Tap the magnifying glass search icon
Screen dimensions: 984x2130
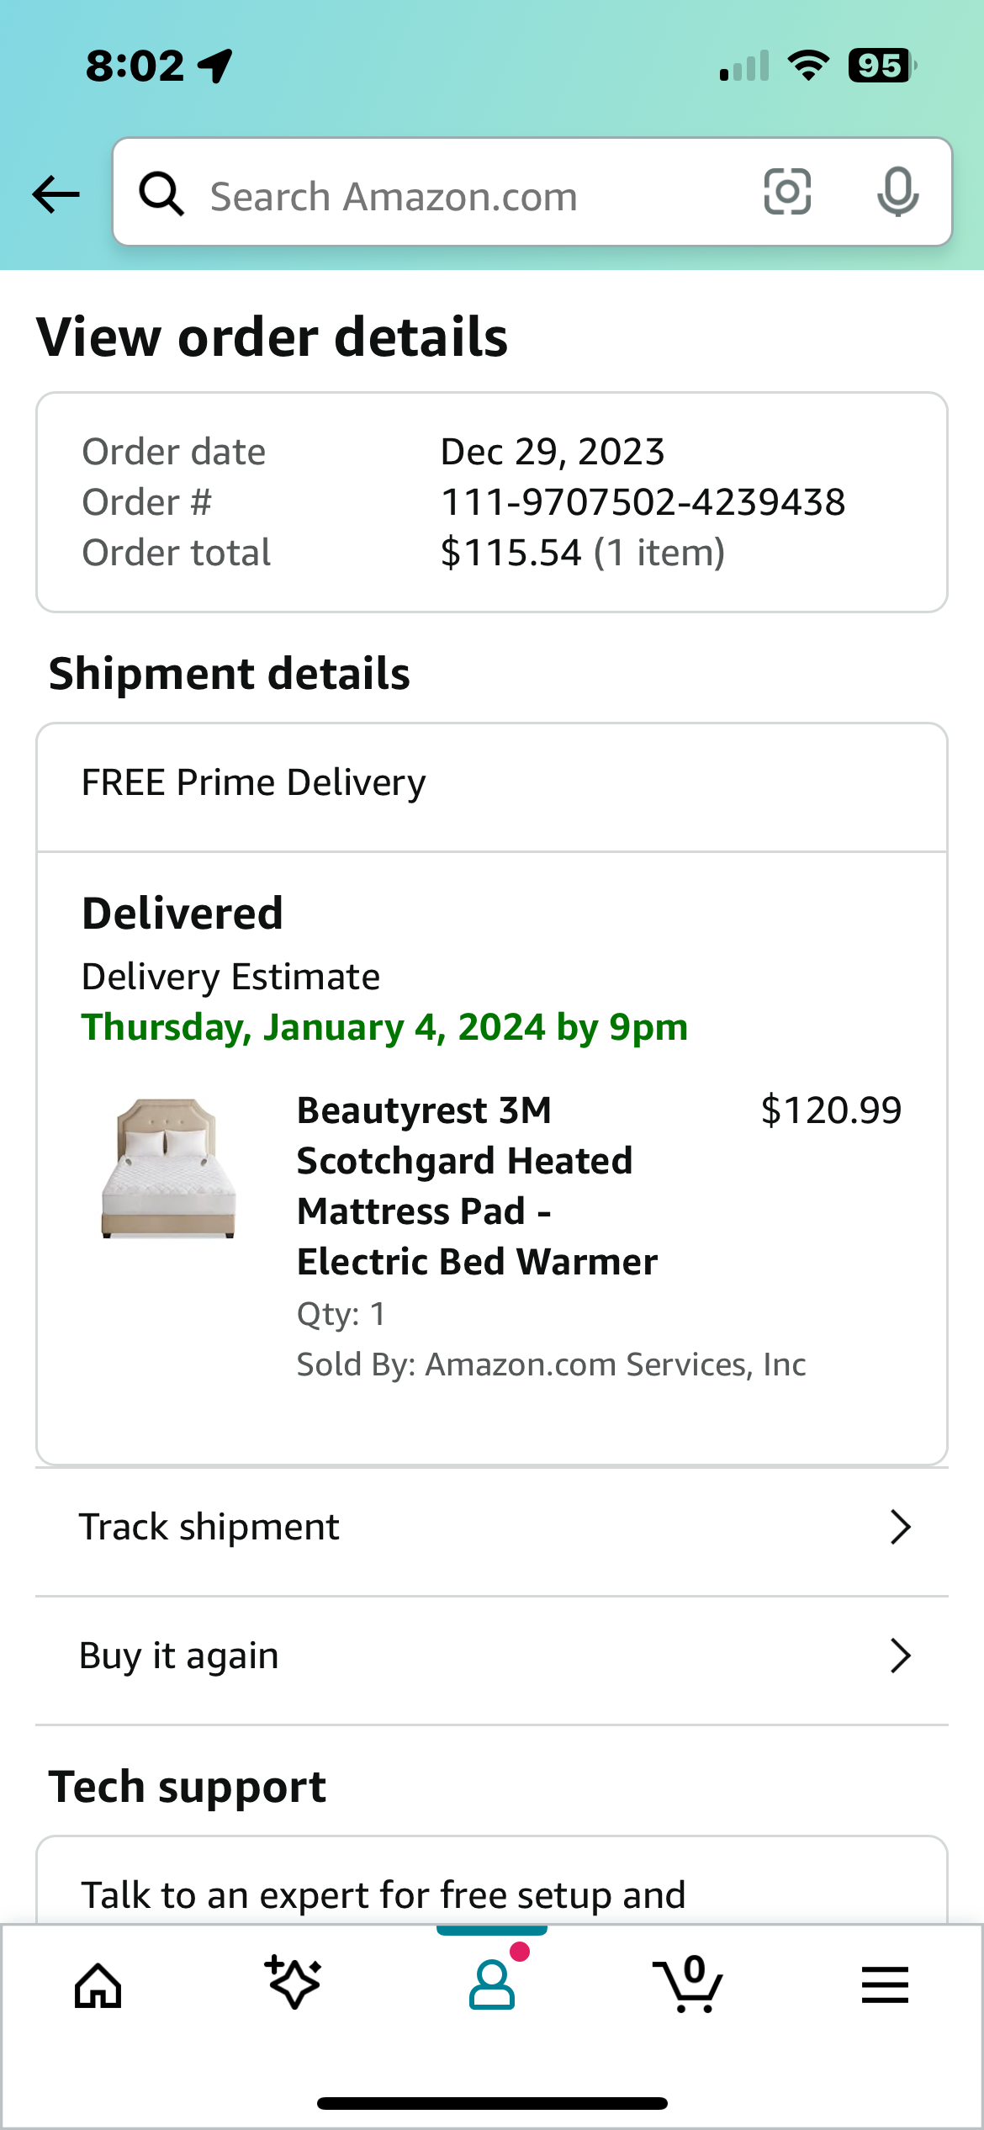coord(161,193)
